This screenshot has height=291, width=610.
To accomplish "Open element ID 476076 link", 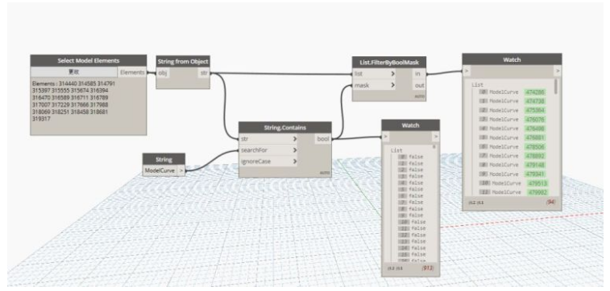I will [535, 120].
